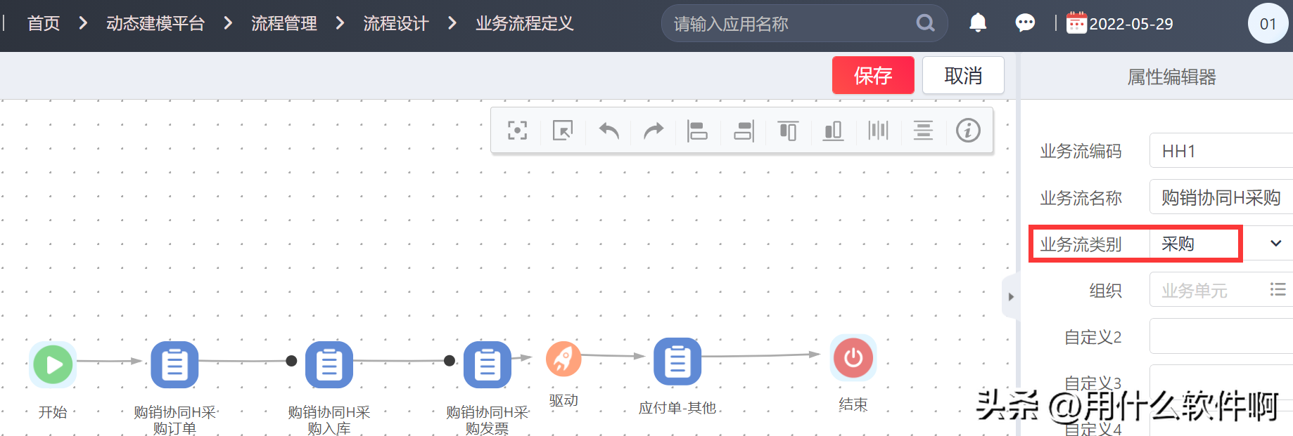1293x436 pixels.
Task: Click the fit-to-view focus icon
Action: [517, 131]
